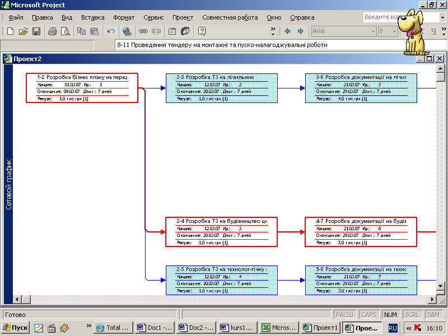Click the New project icon
448x336 pixels.
click(11, 31)
